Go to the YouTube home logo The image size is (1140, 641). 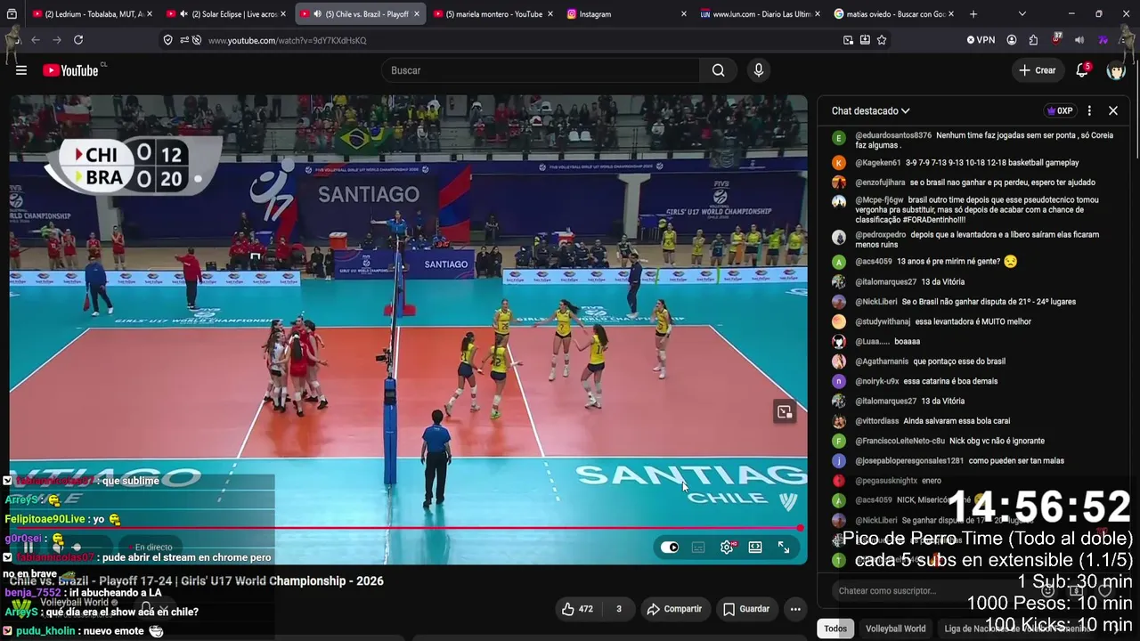(x=70, y=70)
